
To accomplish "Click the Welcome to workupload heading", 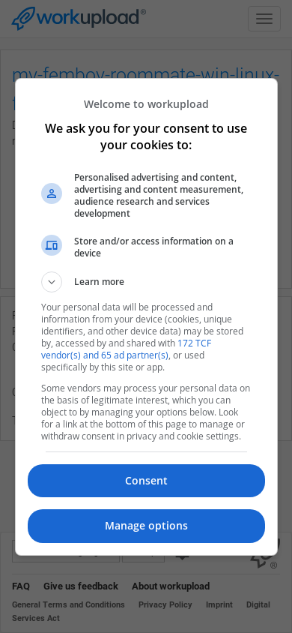I will click(x=146, y=104).
